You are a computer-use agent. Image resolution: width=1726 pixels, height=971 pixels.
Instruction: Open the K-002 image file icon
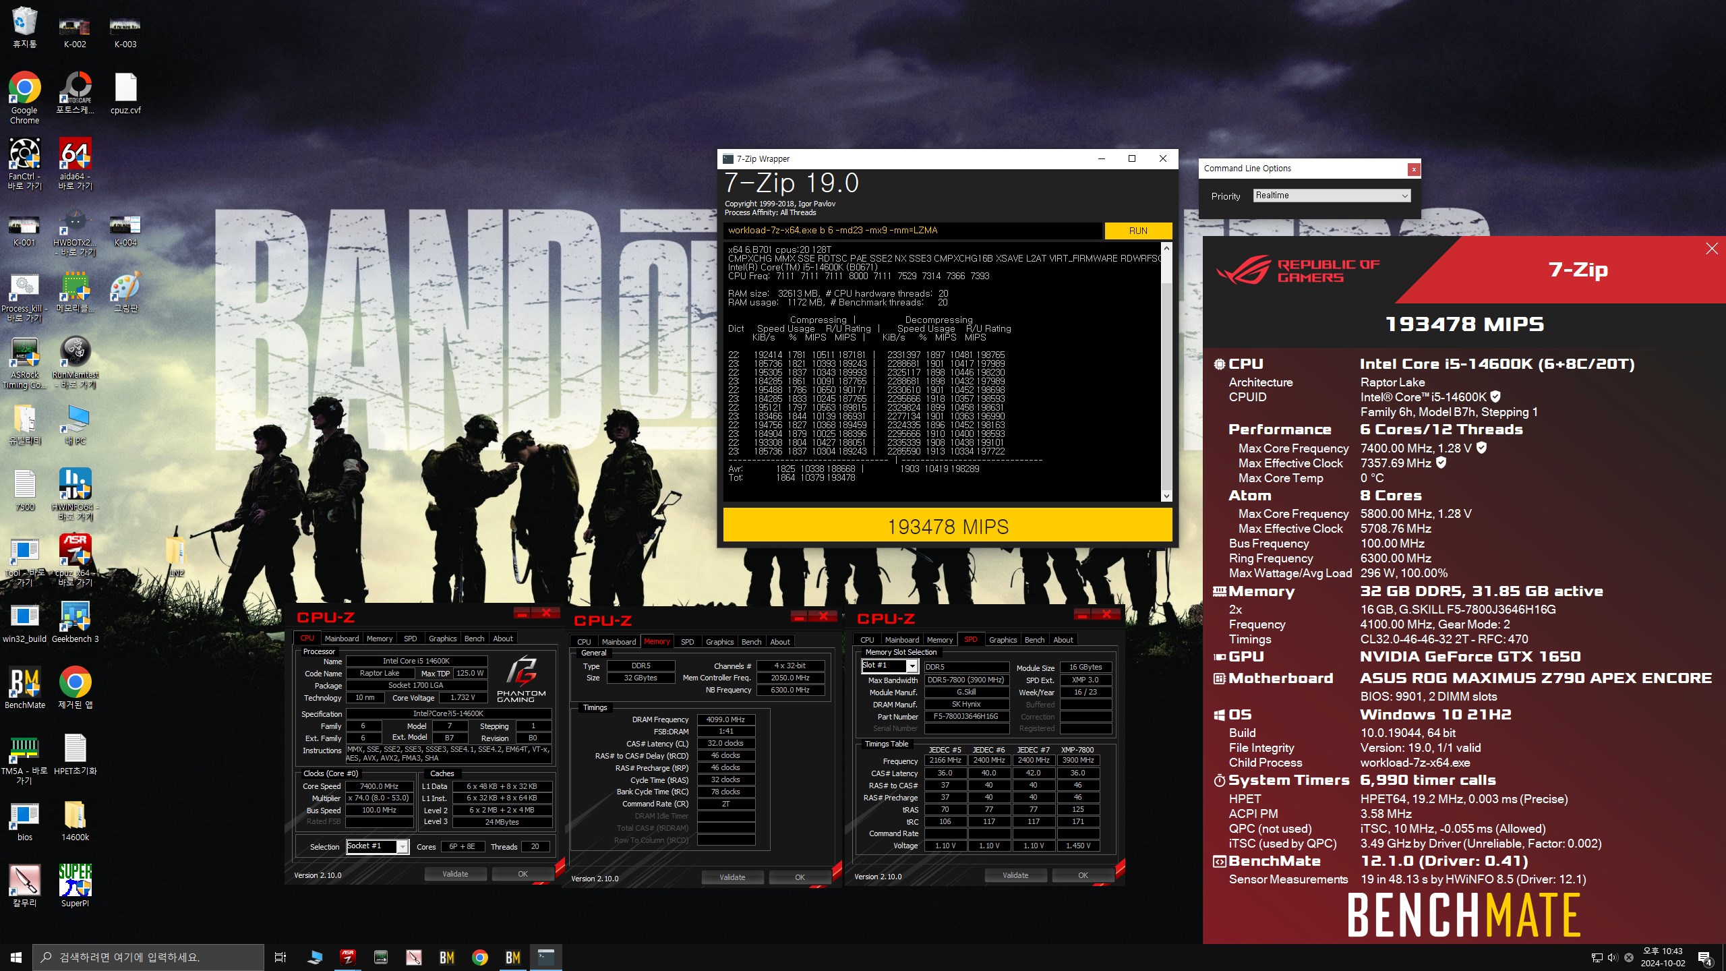[75, 32]
